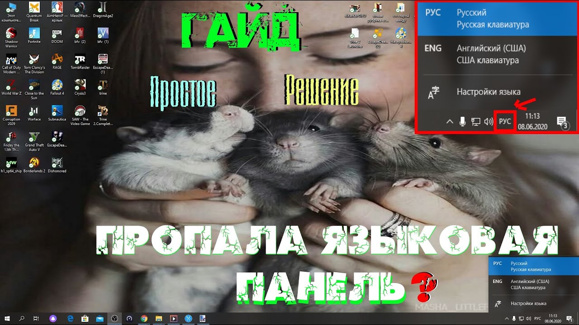579x325 pixels.
Task: Select the EscapeDea... (1) desktop icon
Action: coord(103,64)
